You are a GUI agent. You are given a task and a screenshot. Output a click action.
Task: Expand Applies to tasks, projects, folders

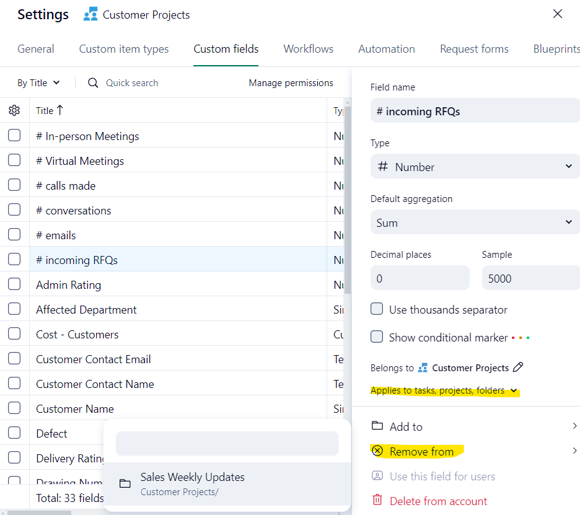coord(444,390)
